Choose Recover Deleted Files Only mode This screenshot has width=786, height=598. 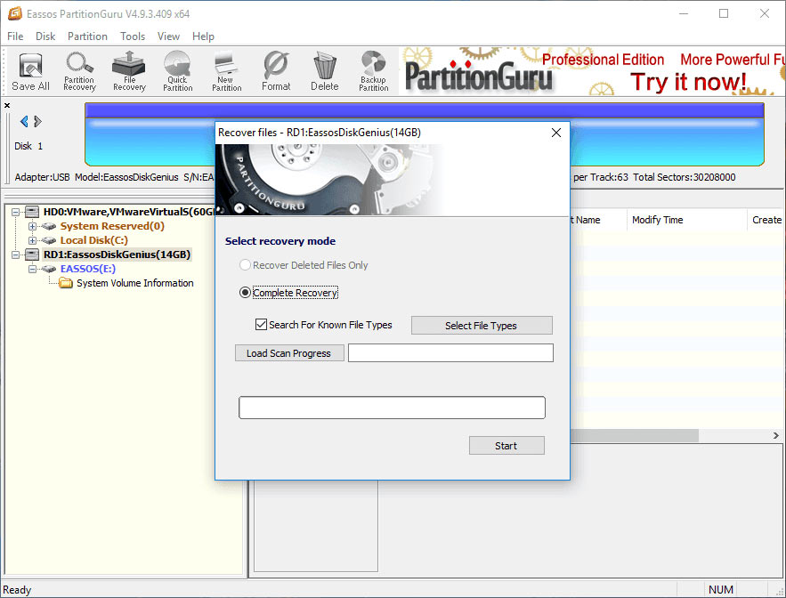click(x=245, y=265)
